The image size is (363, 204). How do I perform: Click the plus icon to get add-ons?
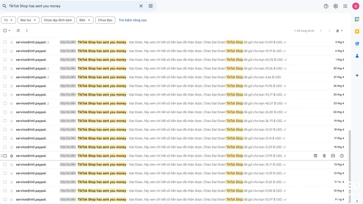tap(357, 75)
